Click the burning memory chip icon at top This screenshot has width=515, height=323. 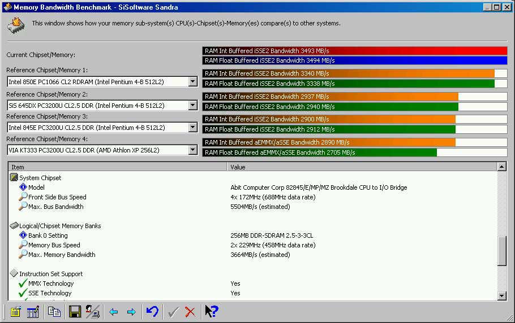[16, 25]
